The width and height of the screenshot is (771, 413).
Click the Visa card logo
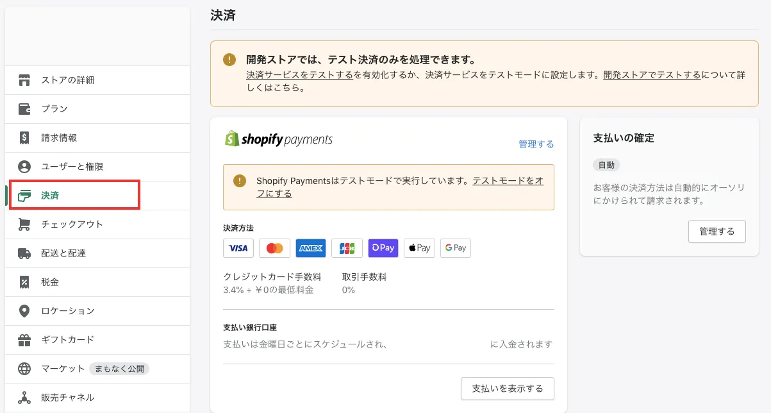click(238, 248)
